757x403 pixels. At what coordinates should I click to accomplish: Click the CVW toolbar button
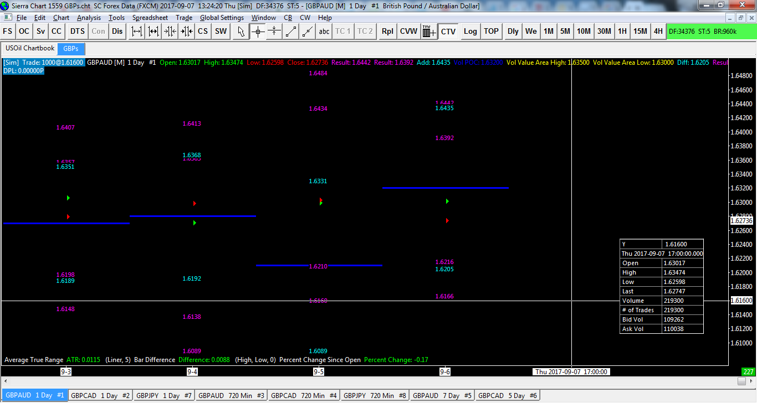tap(409, 31)
